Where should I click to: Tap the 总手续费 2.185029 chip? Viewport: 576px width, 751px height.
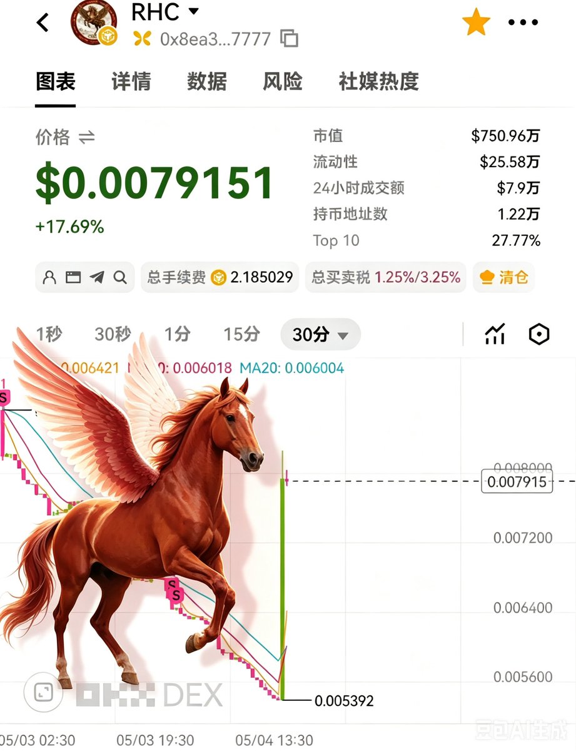pyautogui.click(x=220, y=277)
